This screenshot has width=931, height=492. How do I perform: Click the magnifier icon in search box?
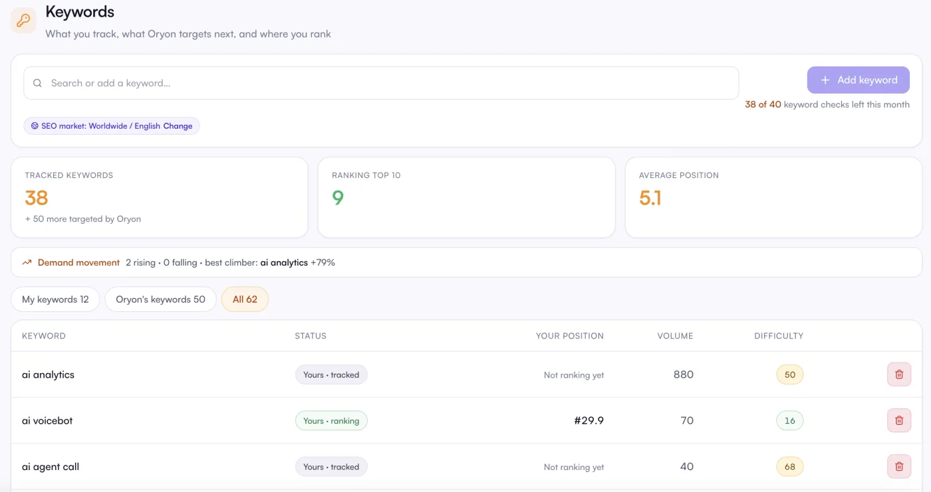coord(38,83)
